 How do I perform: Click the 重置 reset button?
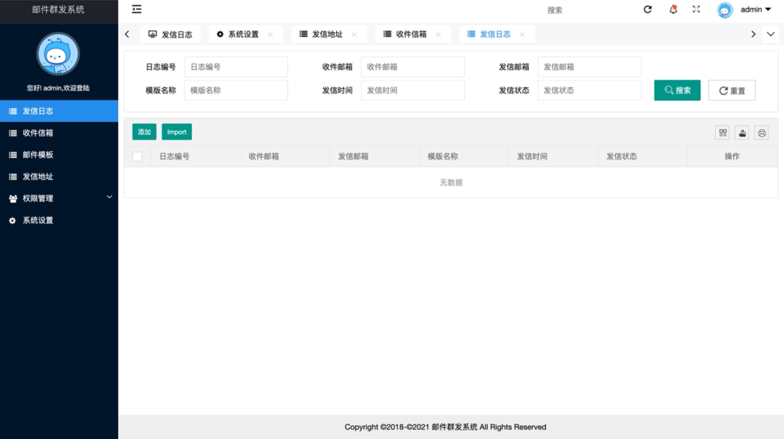pyautogui.click(x=731, y=90)
